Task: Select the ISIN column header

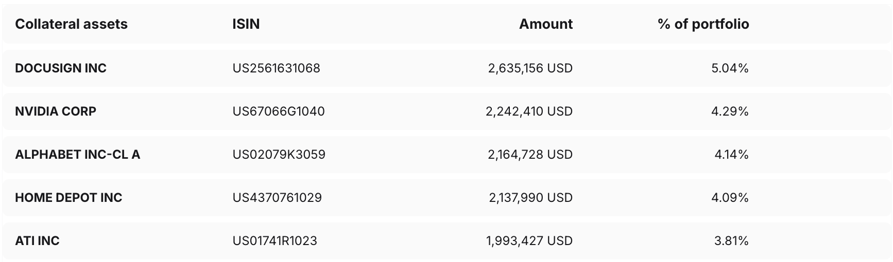Action: click(x=246, y=24)
